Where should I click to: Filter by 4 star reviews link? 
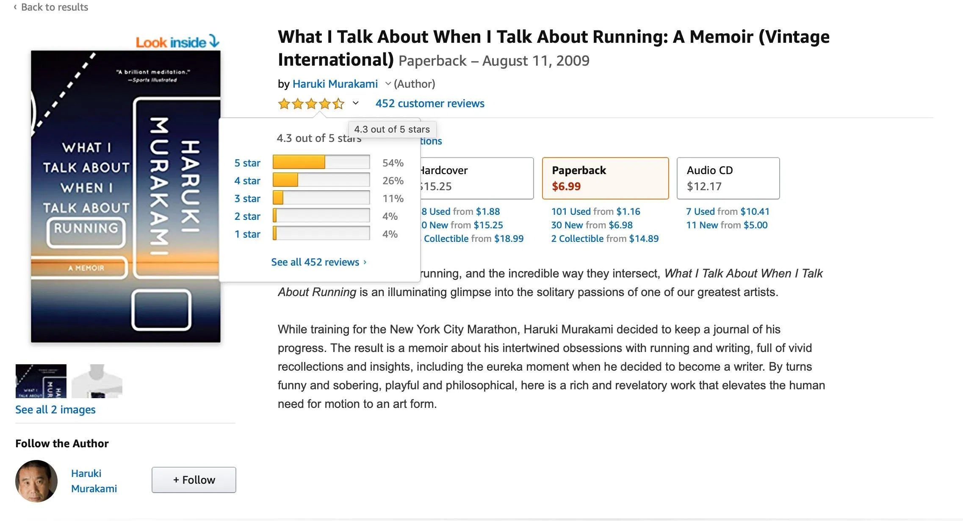coord(247,181)
